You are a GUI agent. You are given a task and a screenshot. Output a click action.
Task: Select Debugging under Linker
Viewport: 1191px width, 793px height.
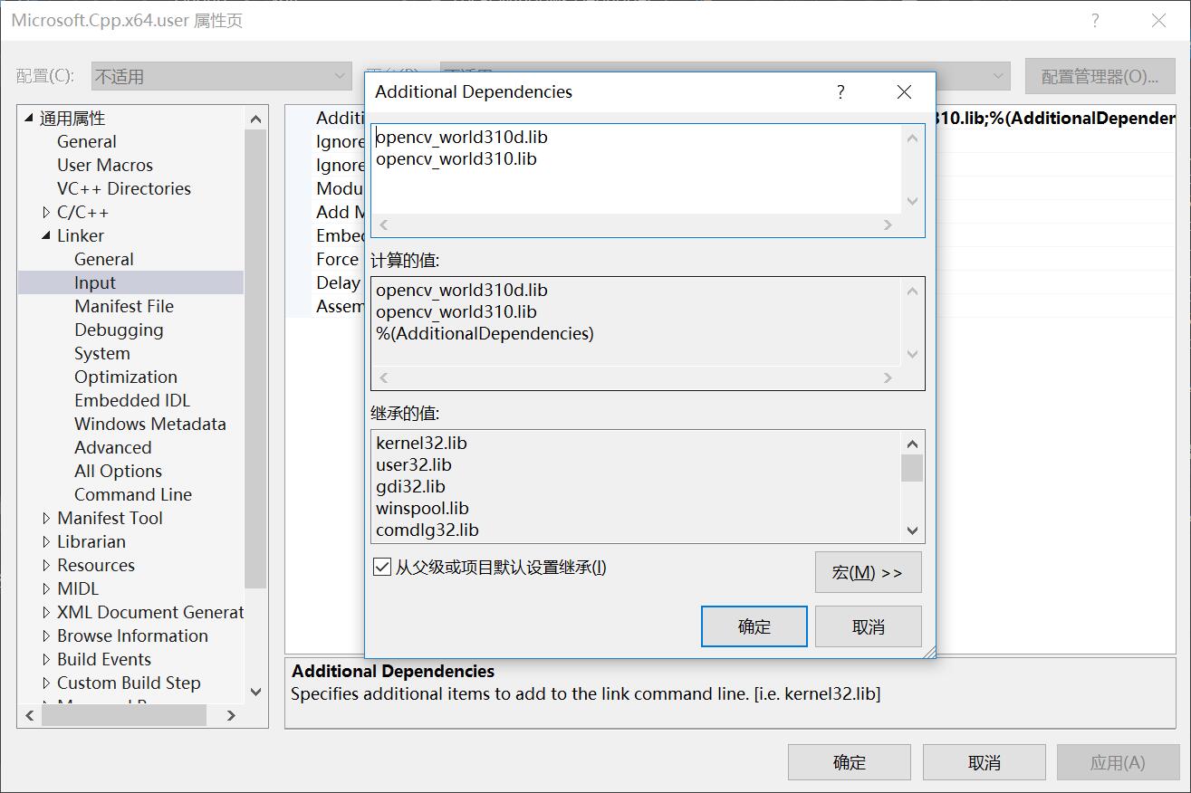pyautogui.click(x=119, y=330)
